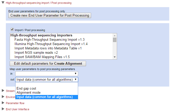This screenshot has width=170, height=111.
Task: Select Input data (common for all algorithms) option
Action: click(45, 97)
